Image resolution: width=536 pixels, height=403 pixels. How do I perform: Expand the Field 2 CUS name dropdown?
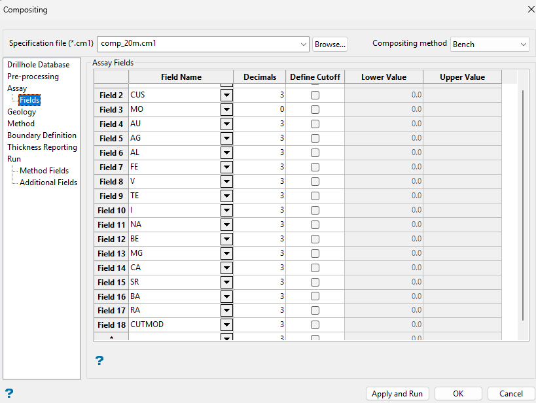pos(226,95)
